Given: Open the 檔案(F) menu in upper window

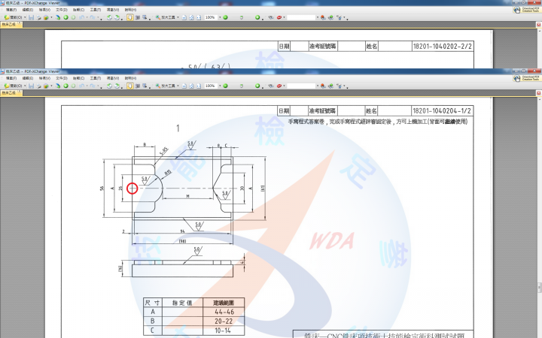Looking at the screenshot, I should (x=11, y=10).
